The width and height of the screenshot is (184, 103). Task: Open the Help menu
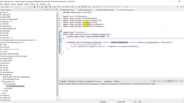click(49, 4)
